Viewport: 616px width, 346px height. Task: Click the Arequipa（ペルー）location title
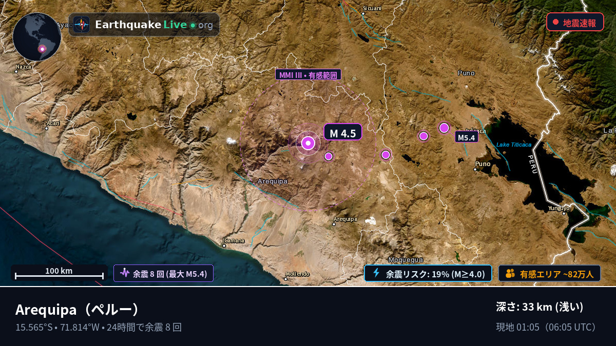[x=78, y=310]
